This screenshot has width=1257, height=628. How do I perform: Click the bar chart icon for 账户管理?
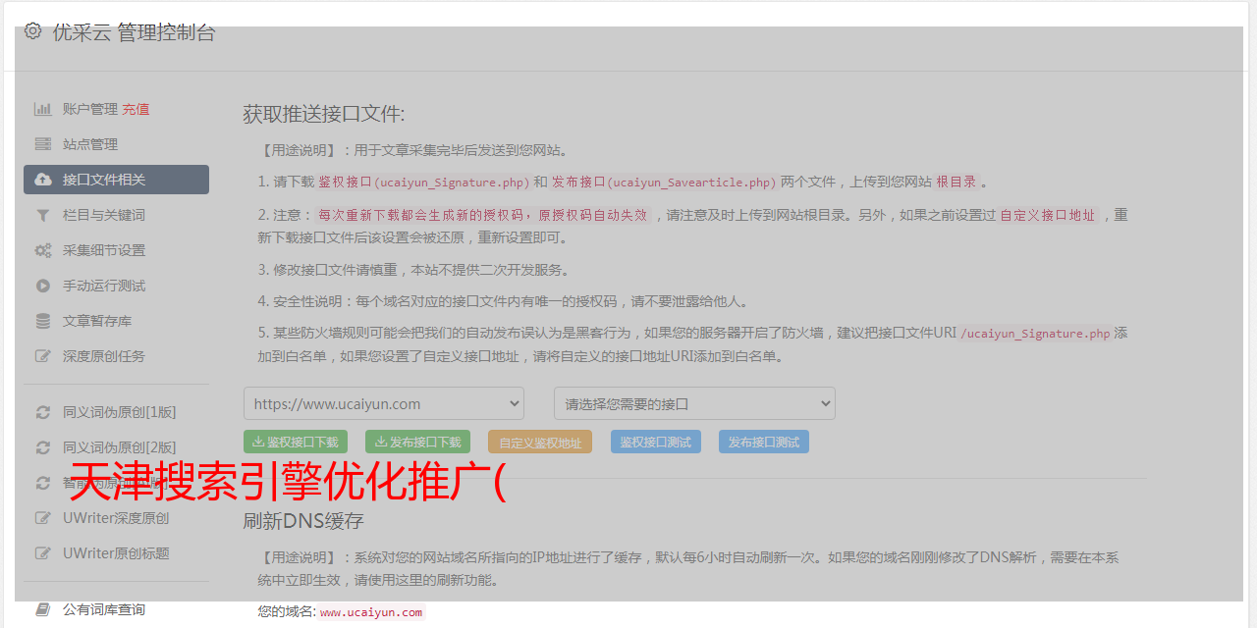[43, 109]
